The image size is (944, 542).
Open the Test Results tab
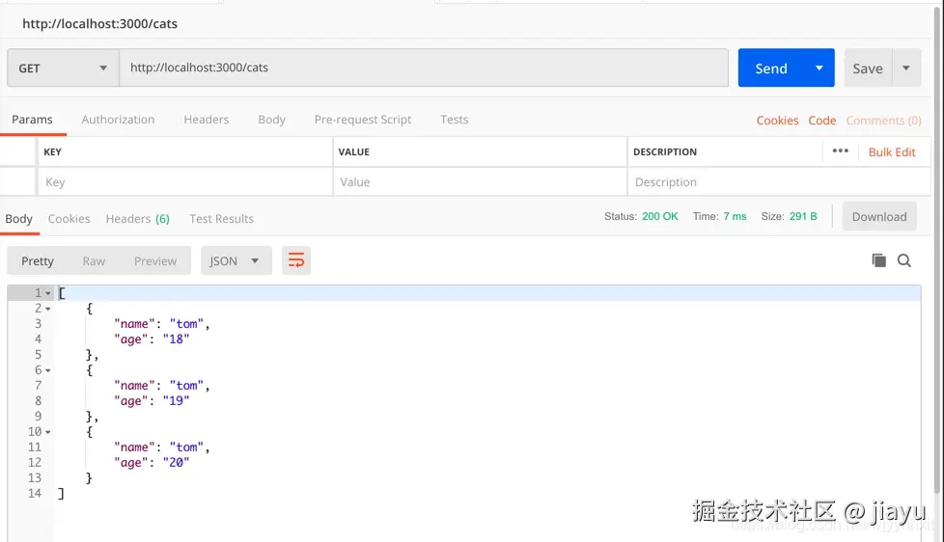pyautogui.click(x=222, y=219)
